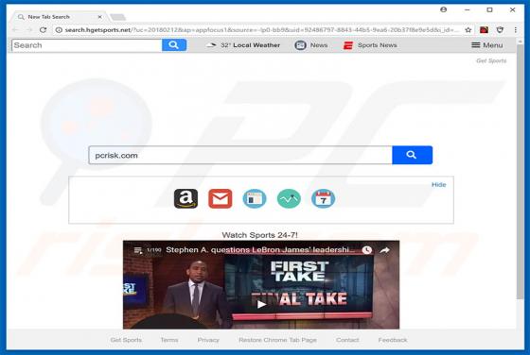Play the First Take video
Image resolution: width=530 pixels, height=355 pixels.
coord(261,304)
